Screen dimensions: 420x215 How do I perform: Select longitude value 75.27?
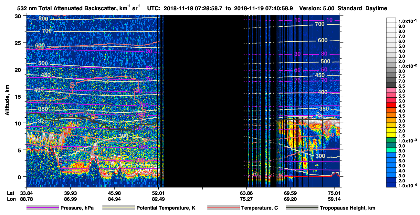(x=247, y=199)
